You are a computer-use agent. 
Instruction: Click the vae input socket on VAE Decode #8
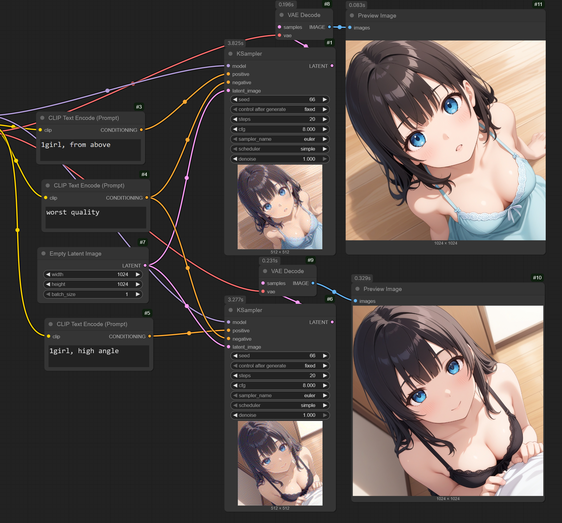pyautogui.click(x=279, y=35)
